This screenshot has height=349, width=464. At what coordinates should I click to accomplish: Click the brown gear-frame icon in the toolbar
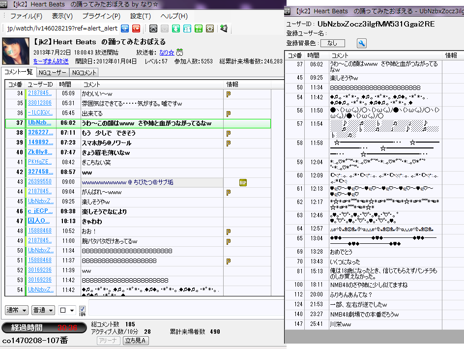[210, 29]
